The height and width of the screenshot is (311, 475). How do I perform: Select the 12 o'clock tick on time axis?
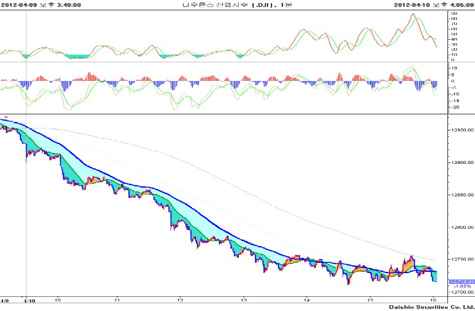point(180,300)
